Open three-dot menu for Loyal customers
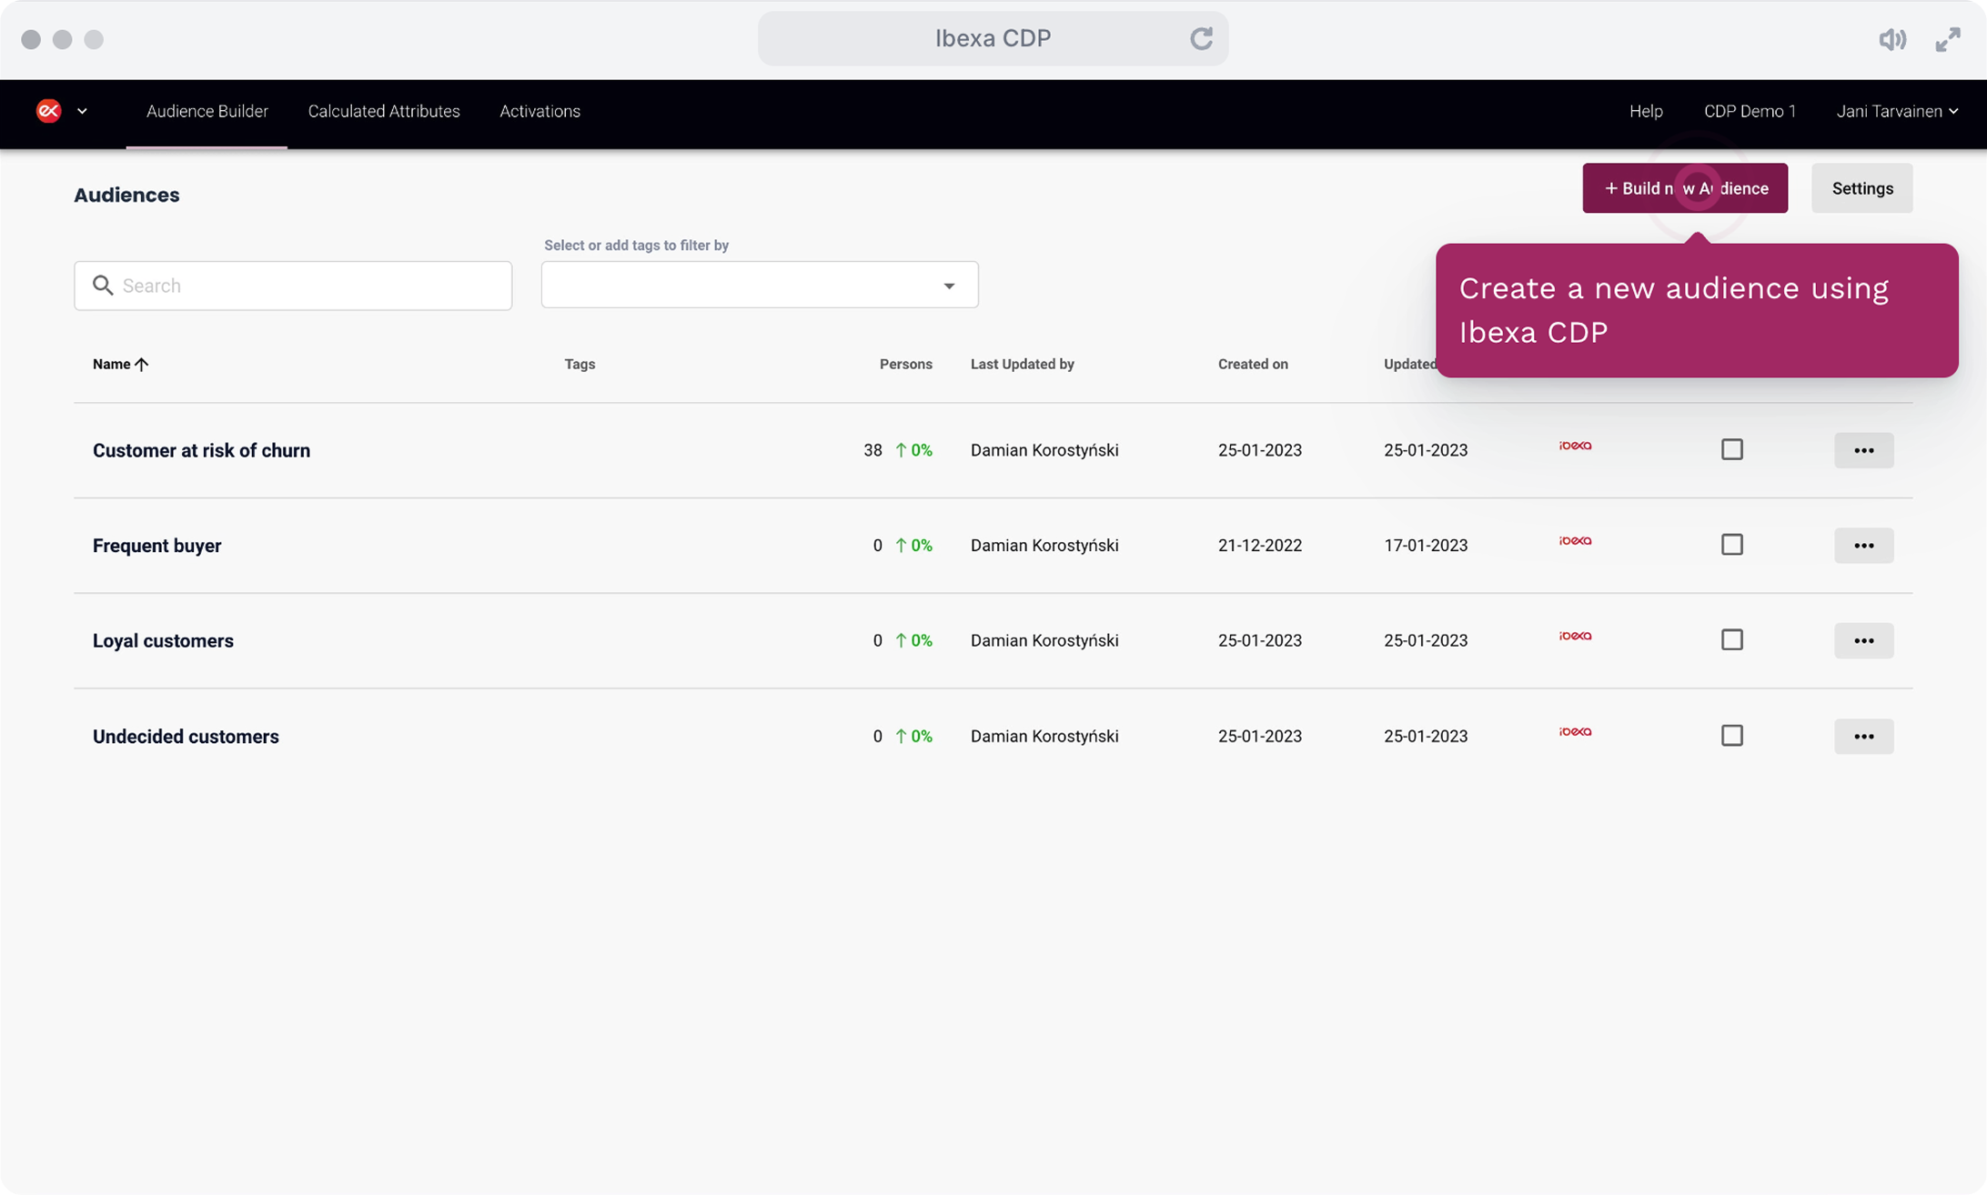The image size is (1987, 1195). point(1863,640)
